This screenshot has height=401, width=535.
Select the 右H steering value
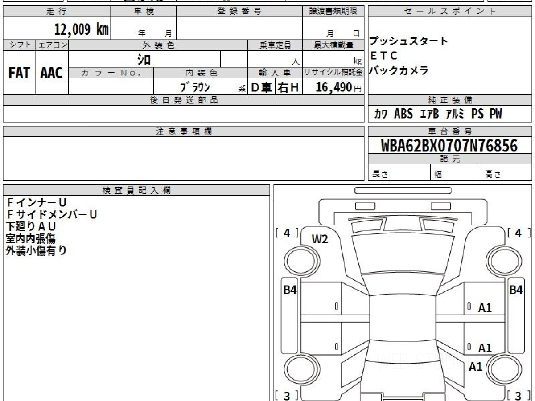(288, 88)
